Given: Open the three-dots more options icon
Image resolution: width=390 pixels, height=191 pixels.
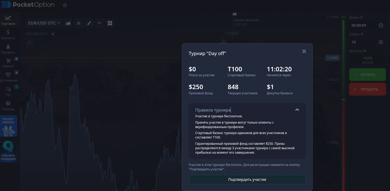Looking at the screenshot, I should click(99, 23).
